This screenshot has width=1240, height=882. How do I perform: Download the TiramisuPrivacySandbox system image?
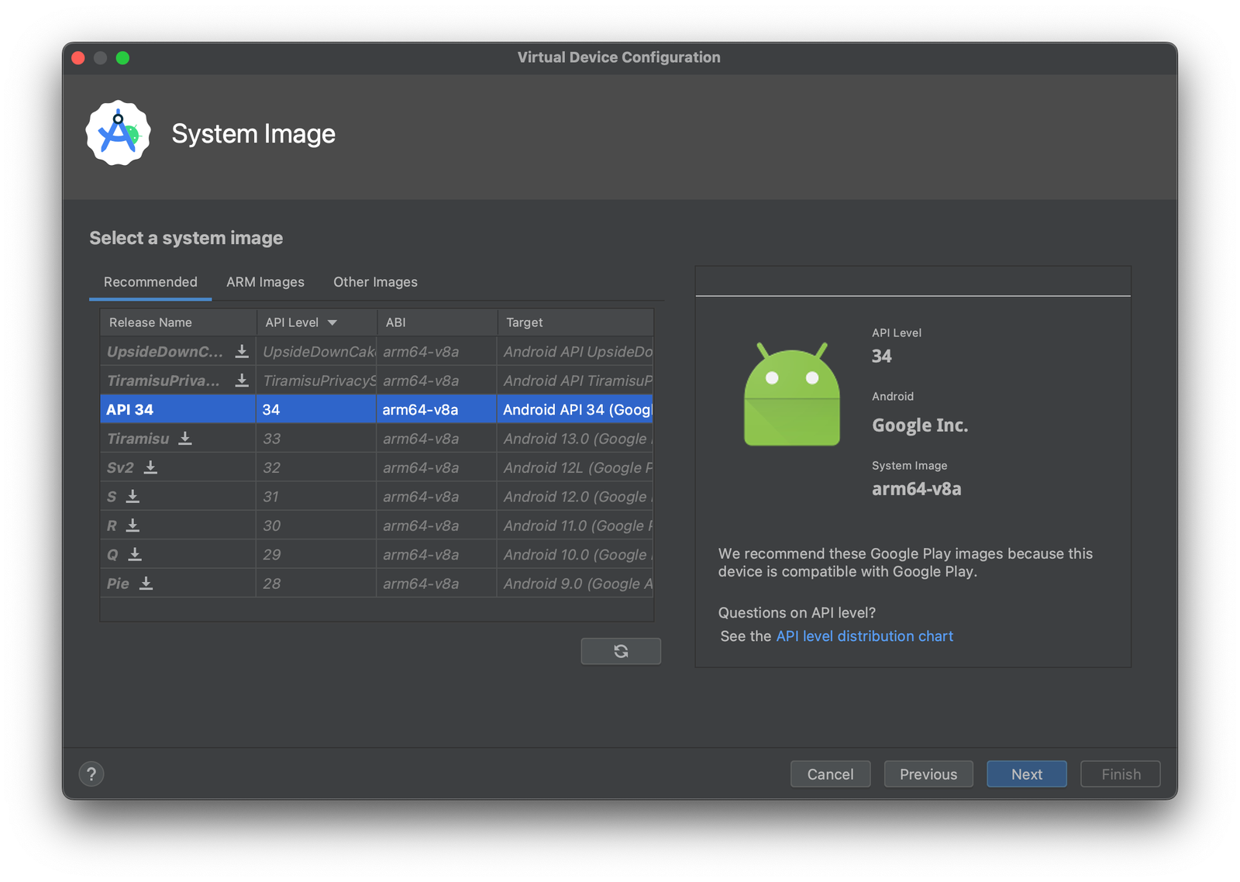coord(241,380)
